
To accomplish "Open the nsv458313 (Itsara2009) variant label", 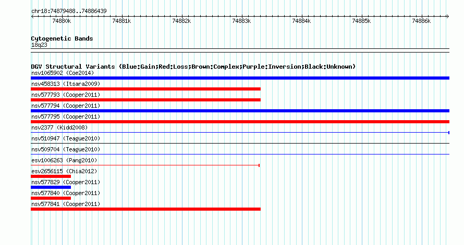I will pos(66,84).
